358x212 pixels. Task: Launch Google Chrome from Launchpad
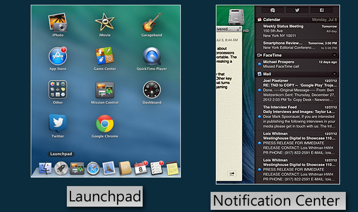pyautogui.click(x=104, y=123)
